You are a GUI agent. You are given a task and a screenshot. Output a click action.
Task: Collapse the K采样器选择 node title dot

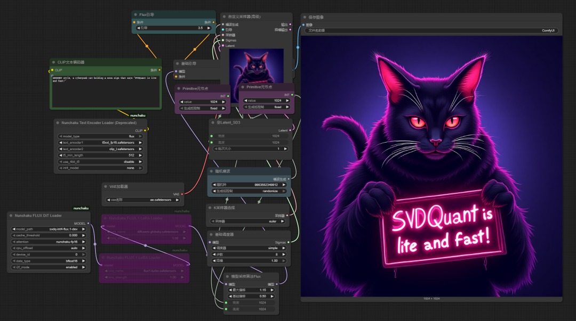point(210,208)
